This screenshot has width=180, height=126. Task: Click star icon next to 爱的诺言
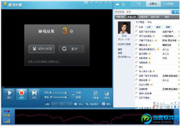(x=149, y=80)
